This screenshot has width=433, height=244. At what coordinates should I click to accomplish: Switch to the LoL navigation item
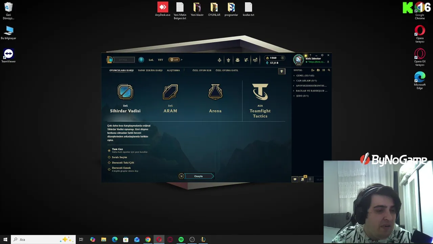(x=151, y=60)
